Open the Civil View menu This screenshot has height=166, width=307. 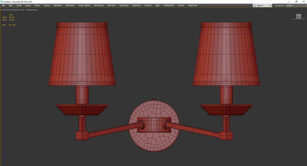112,6
